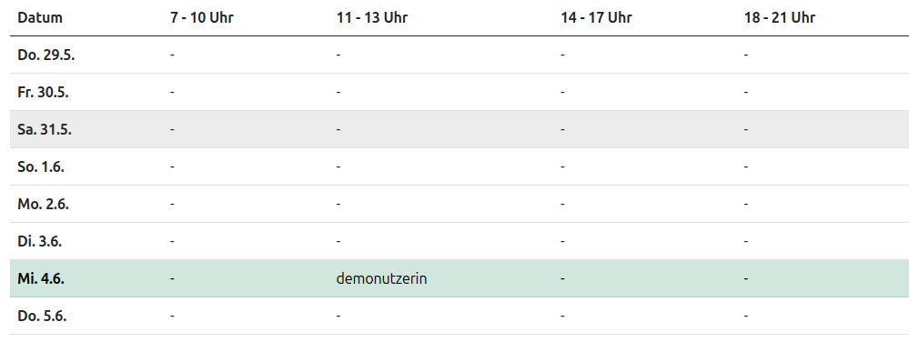Click the 14 - 17 Uhr slot on Mi. 4.6.
The height and width of the screenshot is (342, 909).
click(562, 279)
